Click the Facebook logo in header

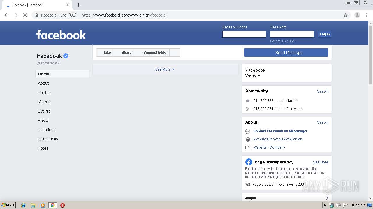tap(61, 35)
